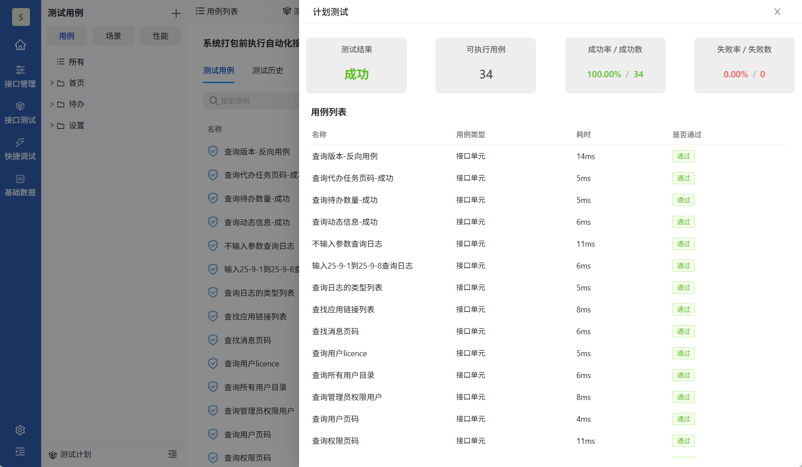Click the shield icon for 查询版本-反向用例
Screen dimensions: 802x467
point(213,151)
